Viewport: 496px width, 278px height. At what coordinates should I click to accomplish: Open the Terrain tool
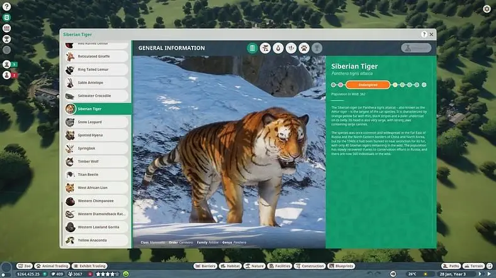(x=473, y=266)
